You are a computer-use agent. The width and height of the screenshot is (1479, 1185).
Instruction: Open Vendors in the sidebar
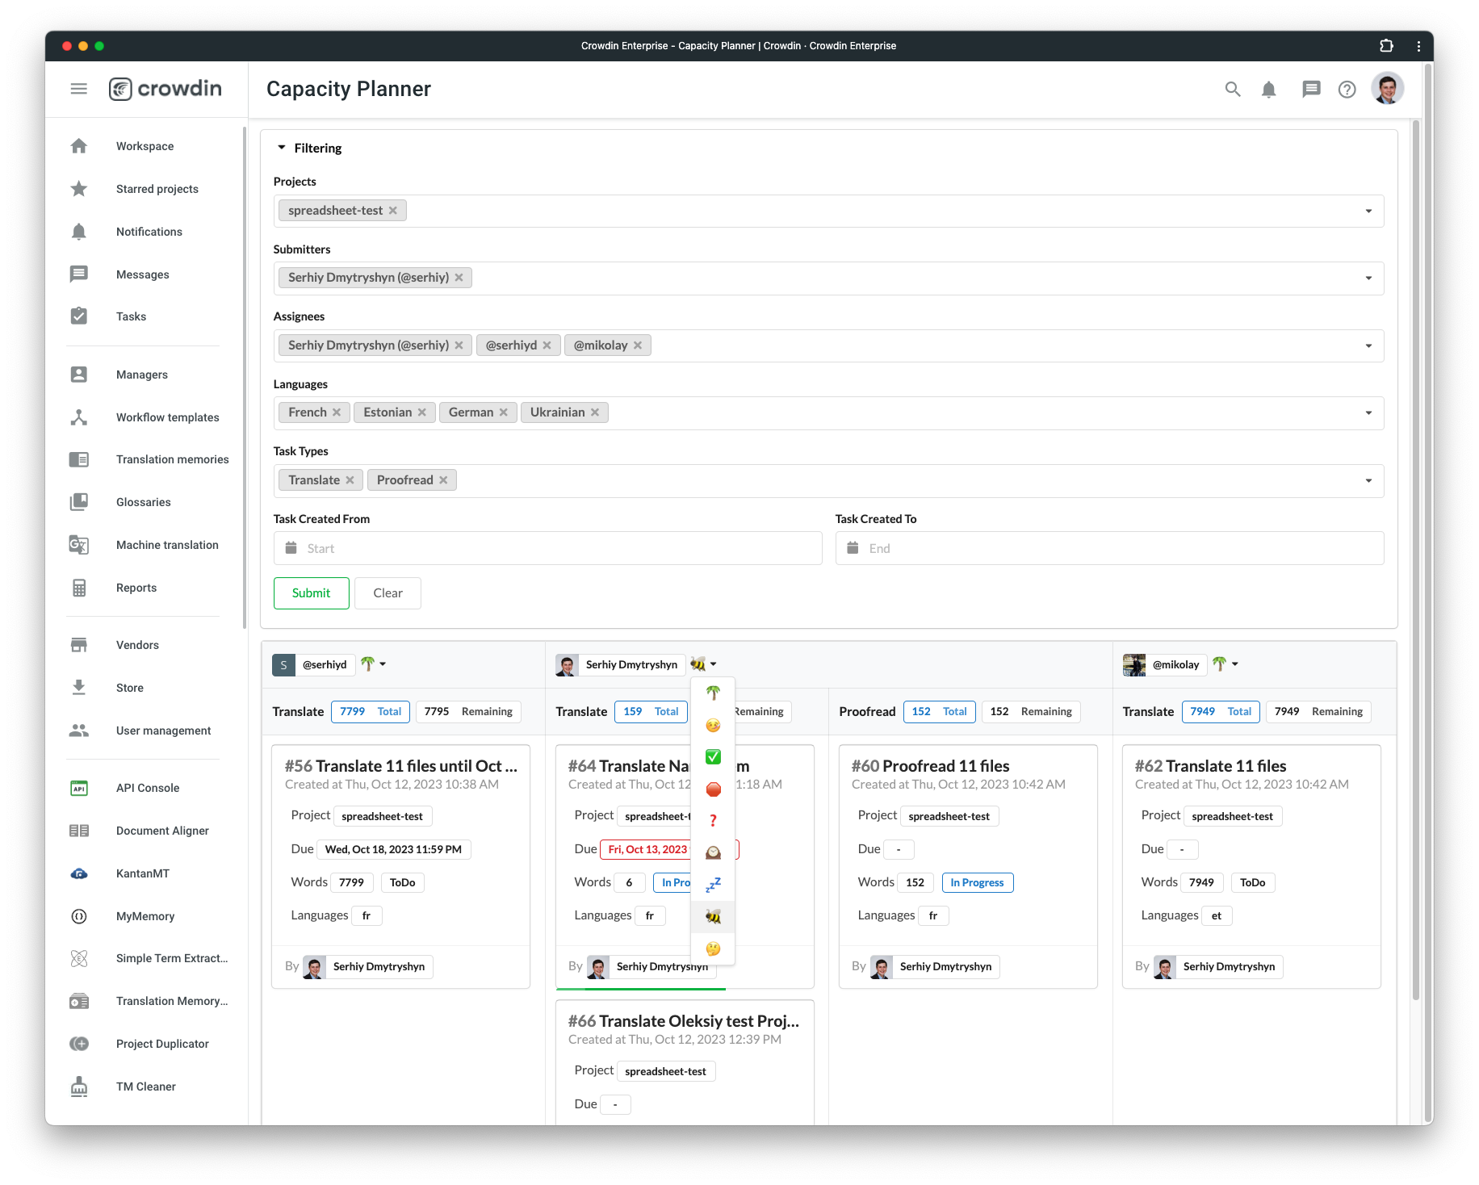[x=137, y=645]
